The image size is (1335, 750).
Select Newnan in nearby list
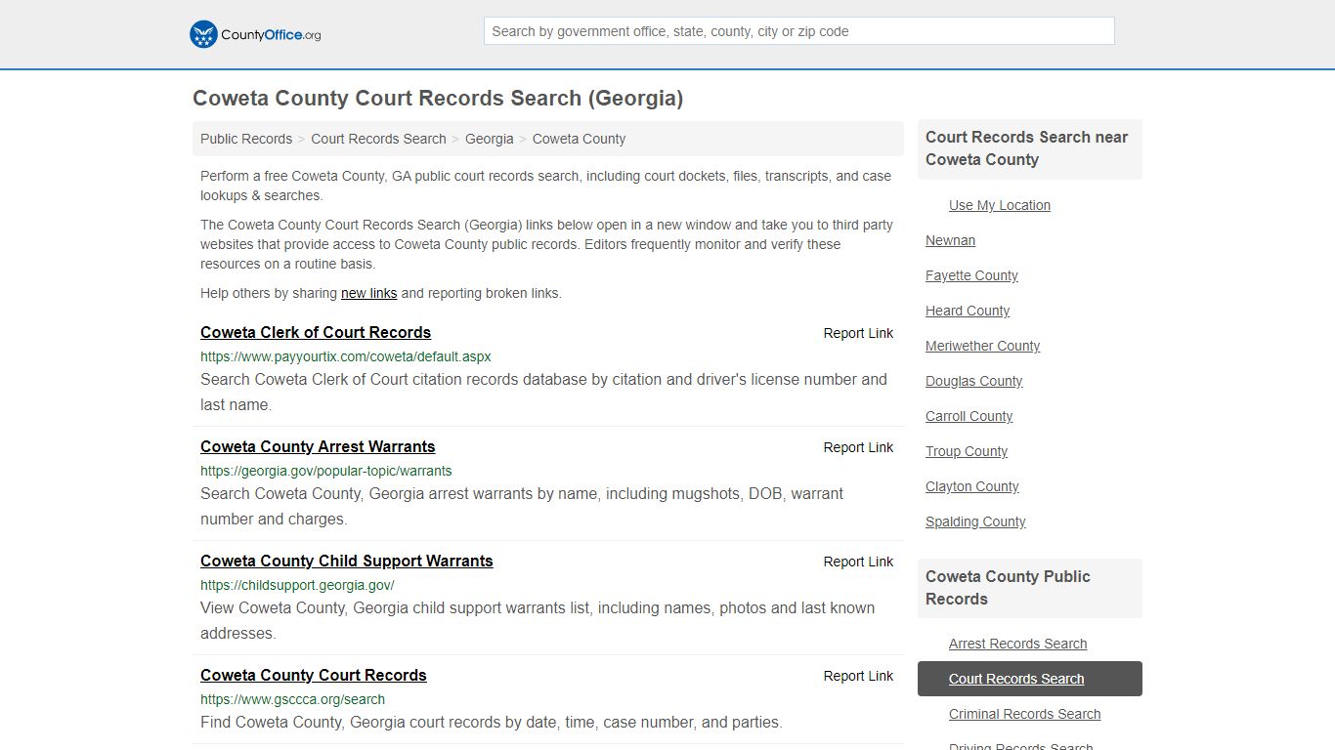pyautogui.click(x=950, y=240)
